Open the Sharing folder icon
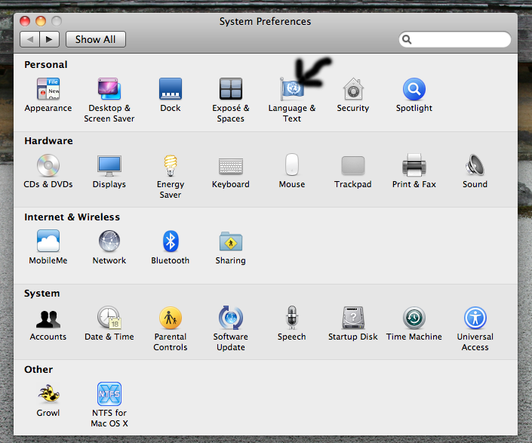Screen dimensions: 532x443 pos(231,241)
